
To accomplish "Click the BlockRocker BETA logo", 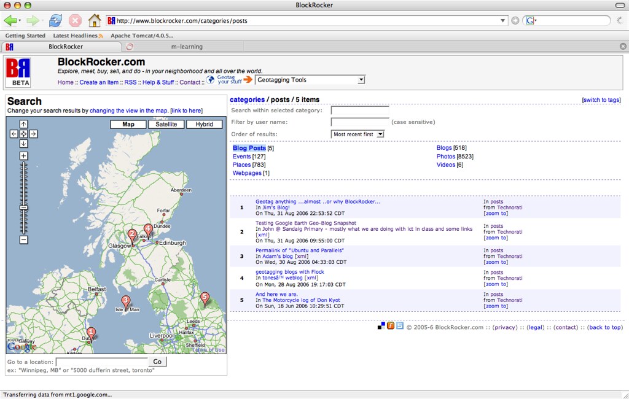I will [x=18, y=72].
